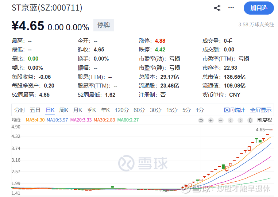Click the 加自选 button
Image resolution: width=278 pixels, height=197 pixels.
pyautogui.click(x=259, y=8)
